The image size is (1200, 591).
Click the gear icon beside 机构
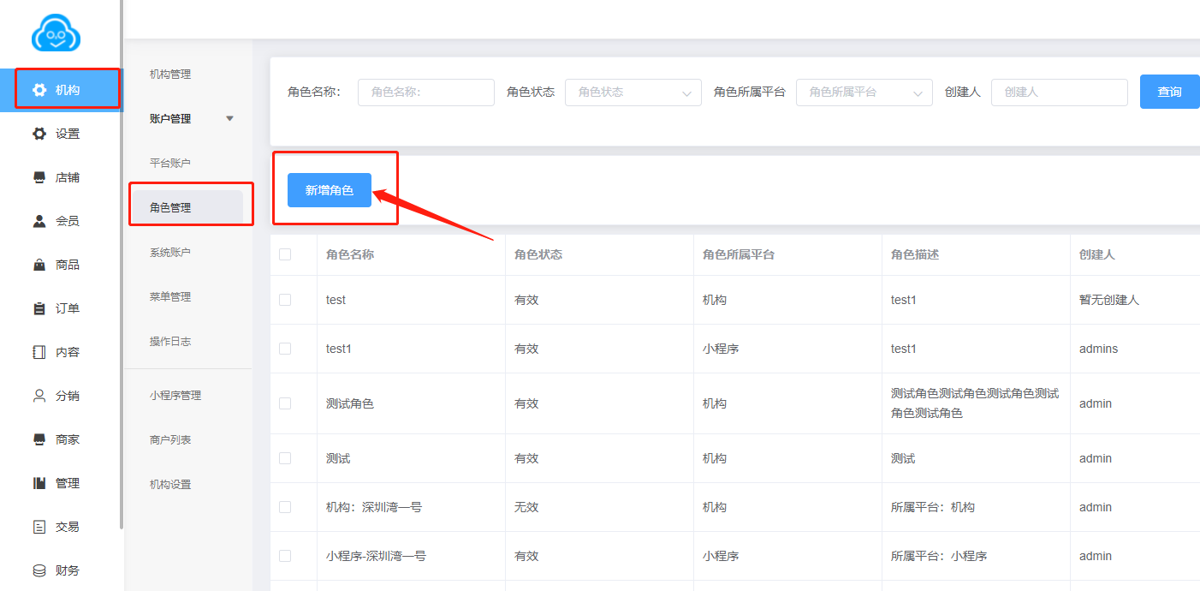(x=39, y=90)
